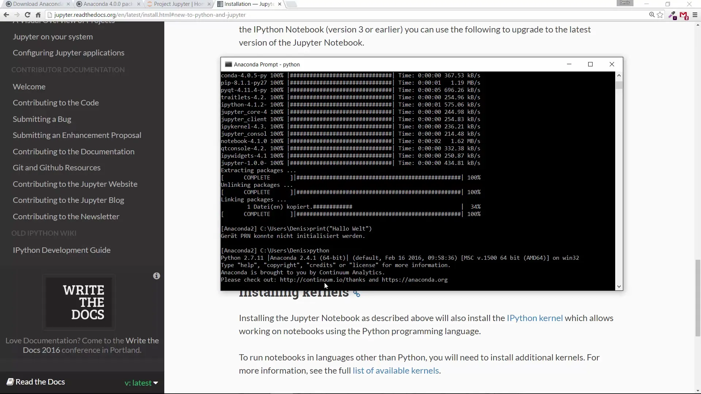The width and height of the screenshot is (701, 394).
Task: Click the browser page scrollbar thumb
Action: tap(698, 298)
